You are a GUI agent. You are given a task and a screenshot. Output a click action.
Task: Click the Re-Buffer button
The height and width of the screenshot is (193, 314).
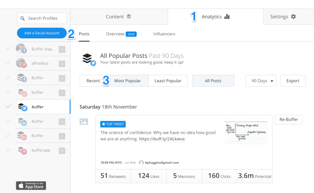289,119
